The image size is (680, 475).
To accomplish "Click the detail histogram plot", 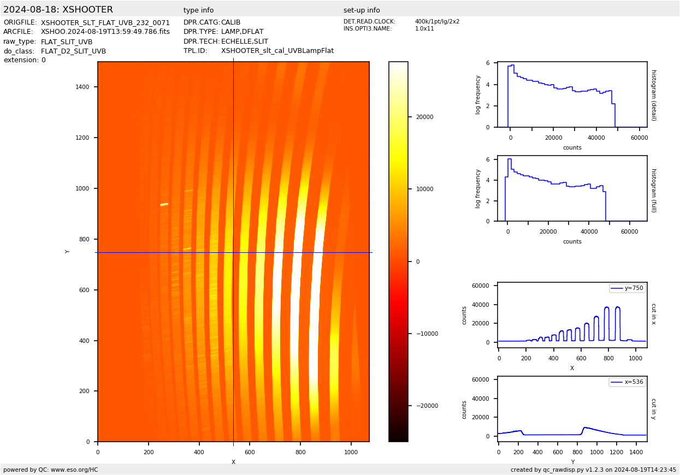I will 572,94.
